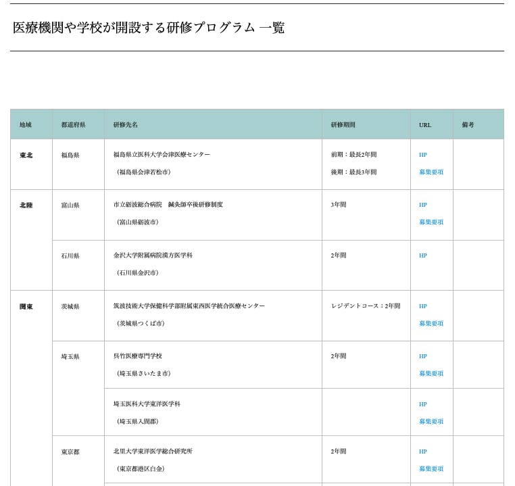Click the HP link for 金沢大学附属病院漢方医学科
Image resolution: width=515 pixels, height=486 pixels.
[422, 256]
